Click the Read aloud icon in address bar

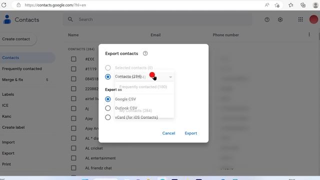[267, 5]
